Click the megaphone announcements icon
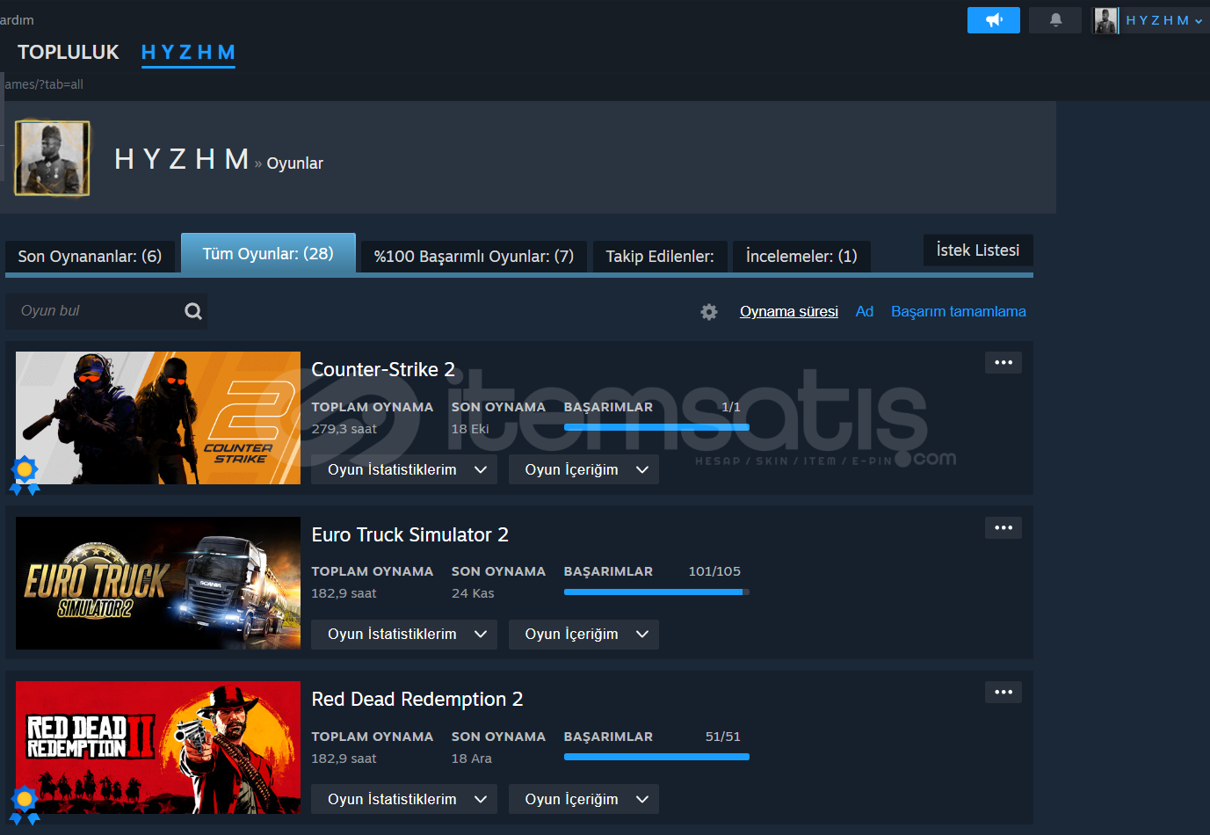The height and width of the screenshot is (835, 1210). click(x=994, y=20)
